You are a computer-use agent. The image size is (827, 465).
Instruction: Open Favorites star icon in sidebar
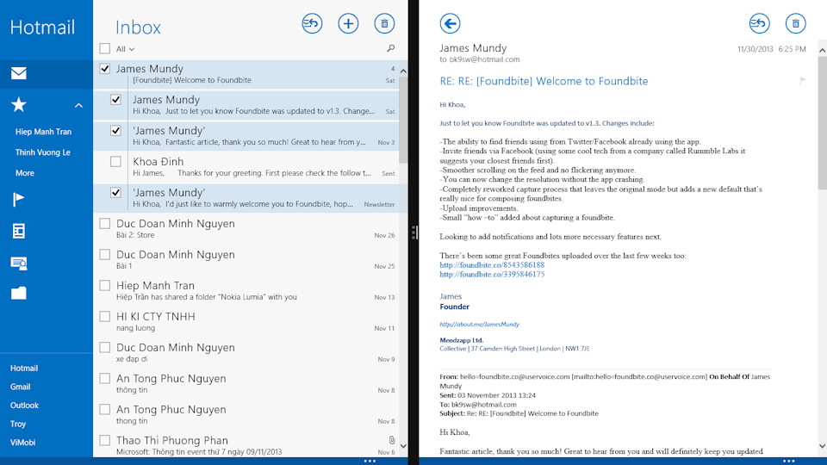pyautogui.click(x=19, y=105)
